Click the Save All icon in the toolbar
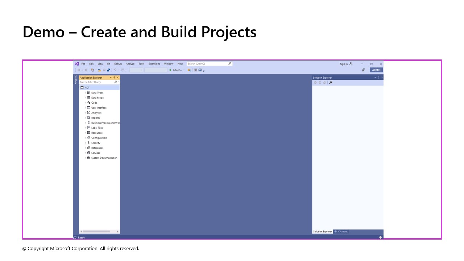The image size is (464, 261). coord(109,70)
